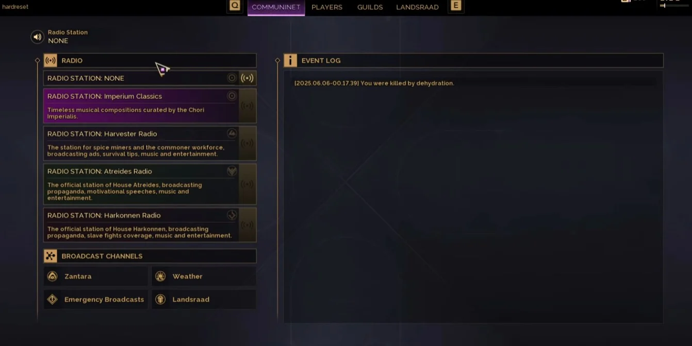This screenshot has height=346, width=692.
Task: Click the speaker icon beside Radio Station
Action: (x=37, y=37)
